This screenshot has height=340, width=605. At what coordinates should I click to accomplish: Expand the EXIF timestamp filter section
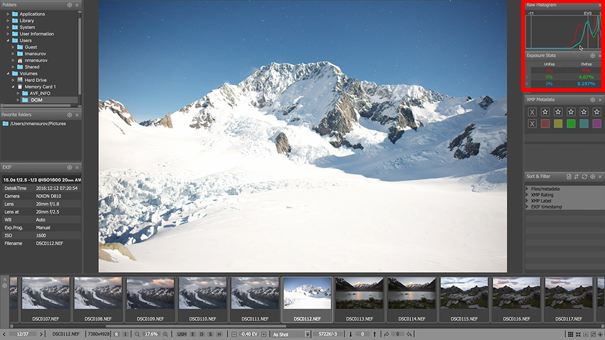527,207
